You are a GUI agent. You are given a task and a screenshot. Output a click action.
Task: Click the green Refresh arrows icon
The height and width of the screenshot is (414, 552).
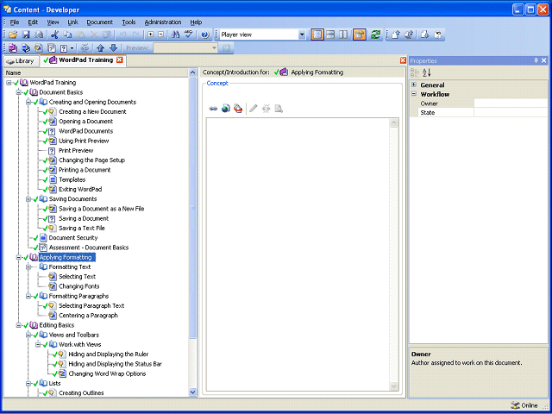click(376, 34)
